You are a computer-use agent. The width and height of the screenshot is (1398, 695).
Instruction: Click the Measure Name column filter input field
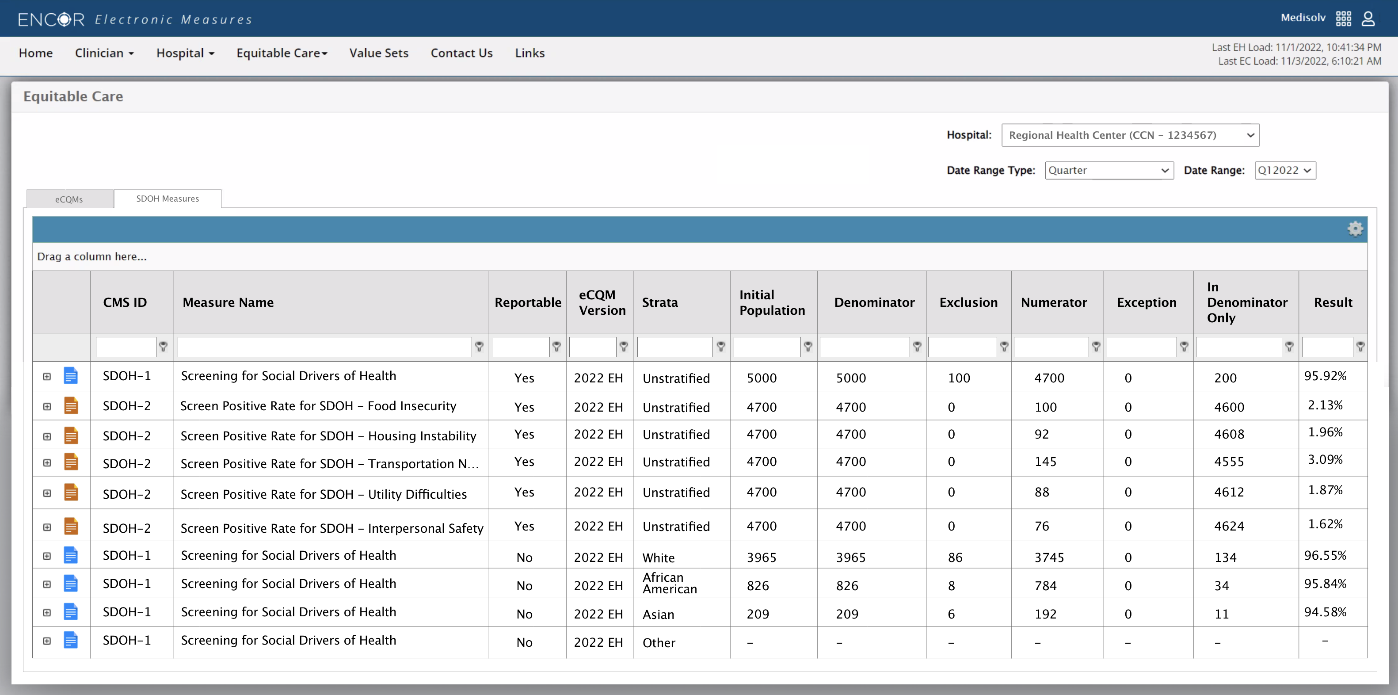pos(325,345)
